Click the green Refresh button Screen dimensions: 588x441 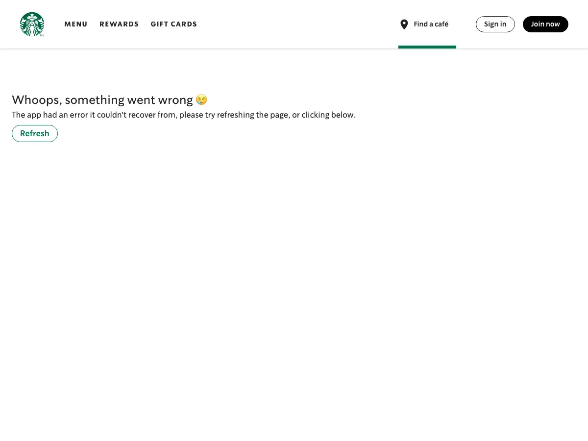pyautogui.click(x=35, y=133)
